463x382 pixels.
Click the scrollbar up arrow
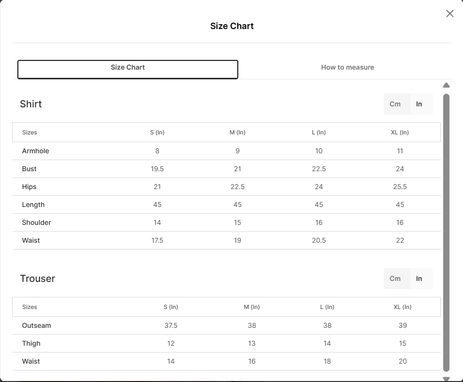click(x=446, y=86)
